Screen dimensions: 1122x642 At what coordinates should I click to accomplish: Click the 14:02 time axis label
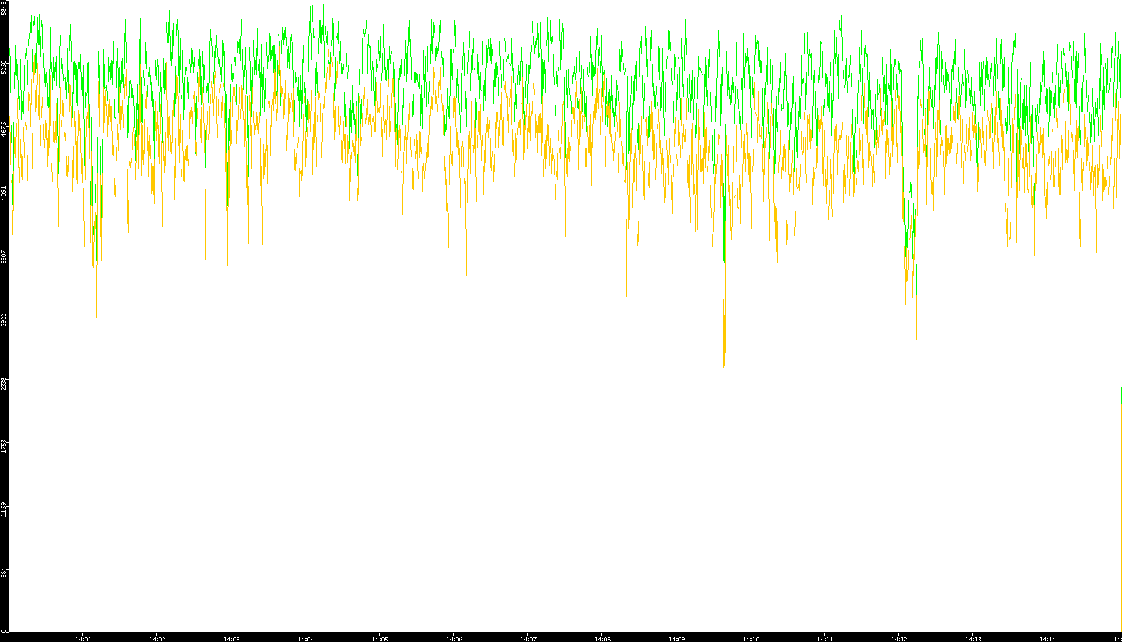click(x=157, y=639)
